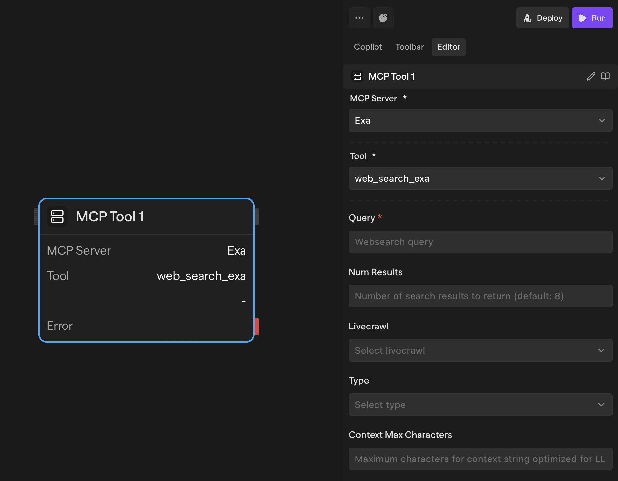
Task: Click the rocket icon inside Deploy
Action: (x=528, y=18)
